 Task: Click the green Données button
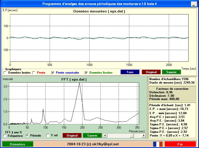pyautogui.click(x=17, y=144)
